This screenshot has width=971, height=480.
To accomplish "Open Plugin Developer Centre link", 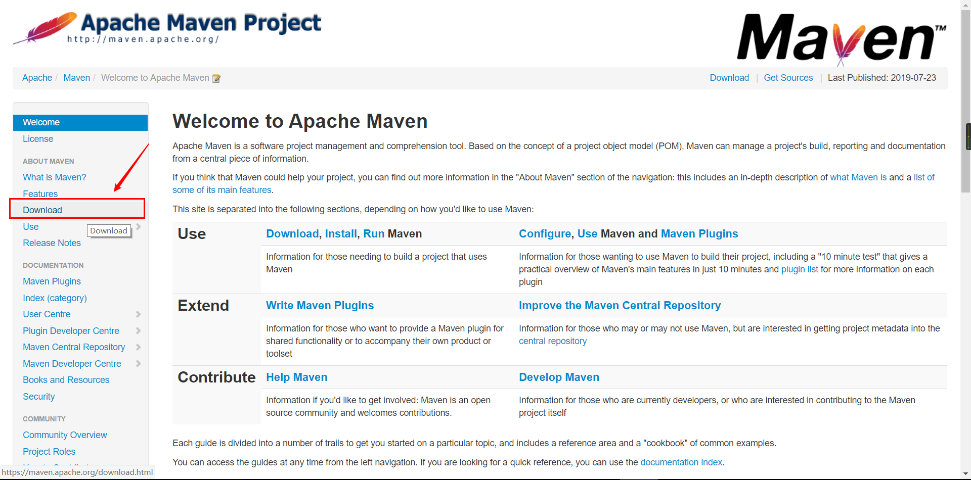I will (x=71, y=331).
